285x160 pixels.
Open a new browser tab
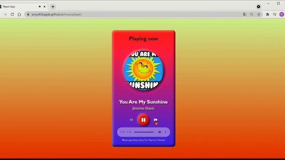tap(53, 7)
